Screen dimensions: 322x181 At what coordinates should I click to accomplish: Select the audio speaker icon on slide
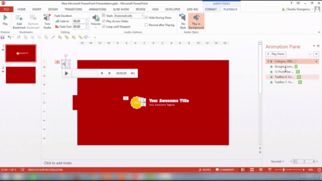pos(66,64)
